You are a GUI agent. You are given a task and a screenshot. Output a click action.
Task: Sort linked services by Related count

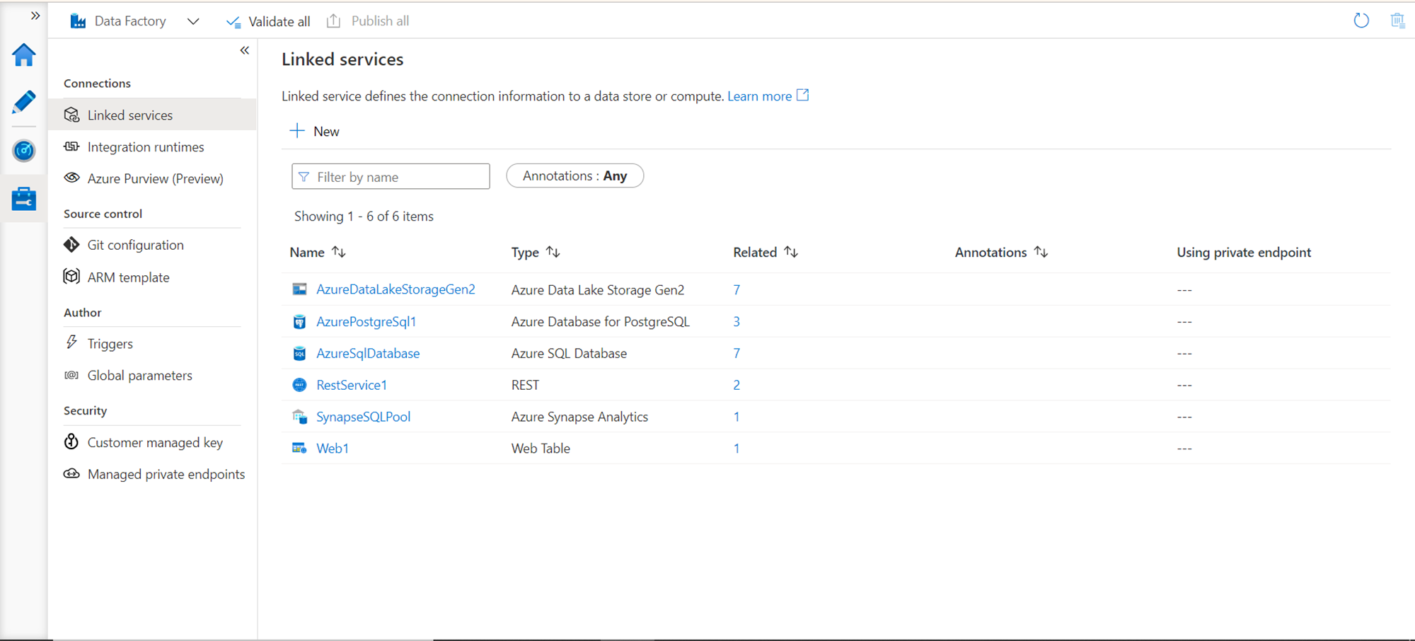click(x=791, y=253)
